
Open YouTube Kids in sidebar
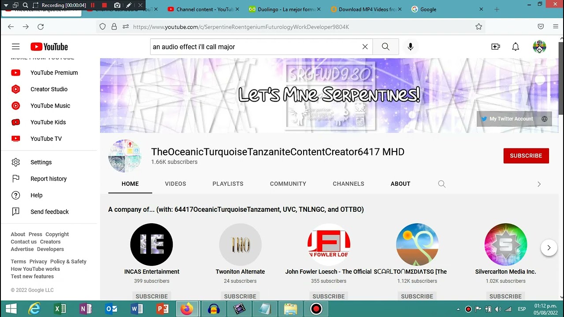point(48,122)
